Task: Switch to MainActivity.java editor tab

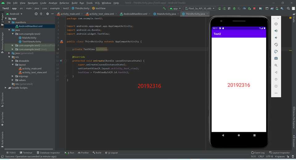Action: (166, 14)
